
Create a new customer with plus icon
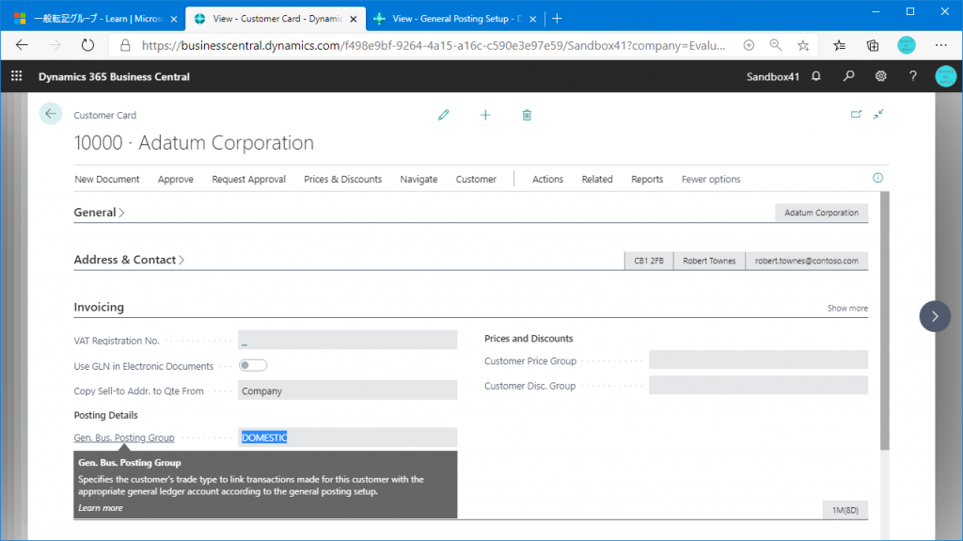[485, 115]
